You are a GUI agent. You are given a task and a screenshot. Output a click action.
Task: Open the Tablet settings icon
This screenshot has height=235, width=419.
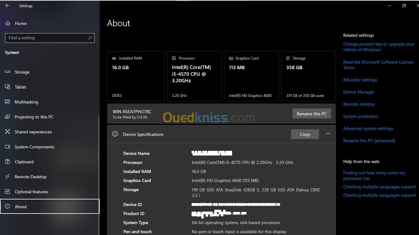coord(8,87)
